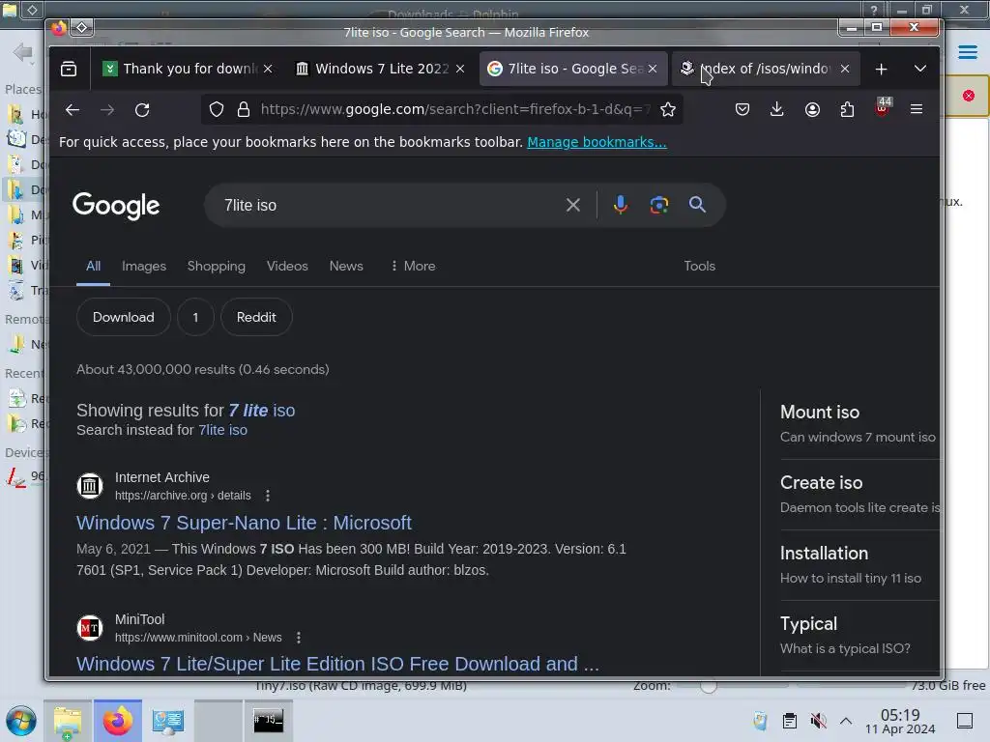Apply the Download filter chip

click(123, 317)
